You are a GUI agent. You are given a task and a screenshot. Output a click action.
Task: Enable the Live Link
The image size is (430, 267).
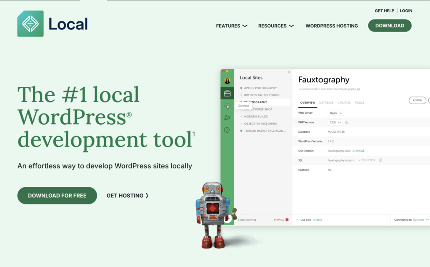317,220
